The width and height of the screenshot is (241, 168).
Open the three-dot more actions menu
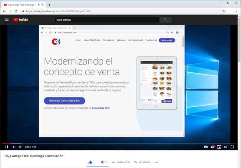pyautogui.click(x=156, y=162)
